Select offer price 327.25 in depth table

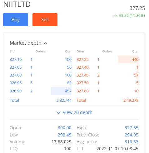[x=82, y=60]
